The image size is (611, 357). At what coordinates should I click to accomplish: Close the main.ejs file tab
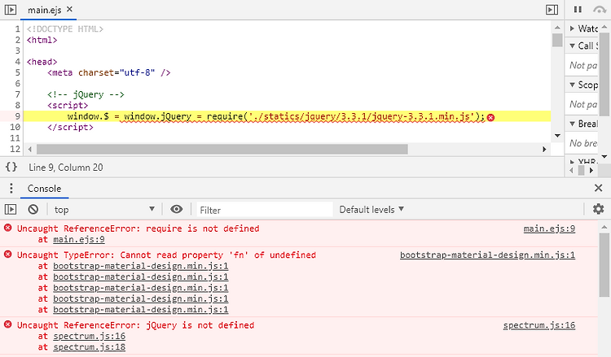69,9
